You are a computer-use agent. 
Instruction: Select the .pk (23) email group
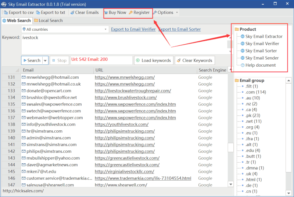pos(253,115)
